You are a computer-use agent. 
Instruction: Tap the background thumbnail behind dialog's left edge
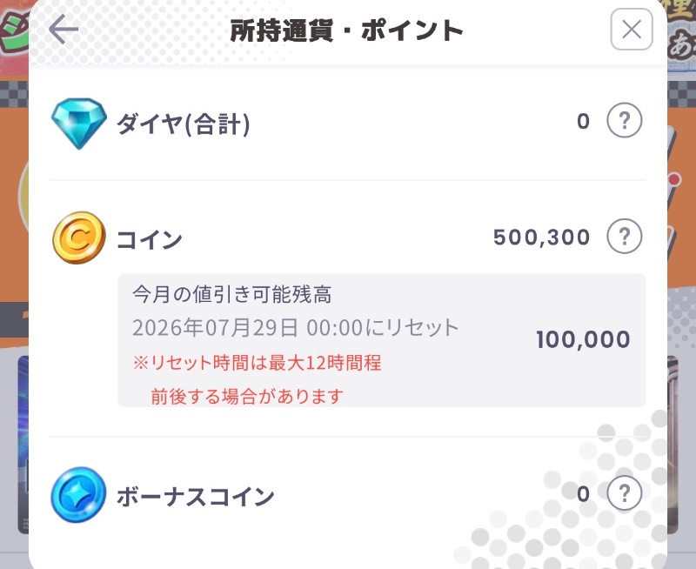[x=23, y=444]
